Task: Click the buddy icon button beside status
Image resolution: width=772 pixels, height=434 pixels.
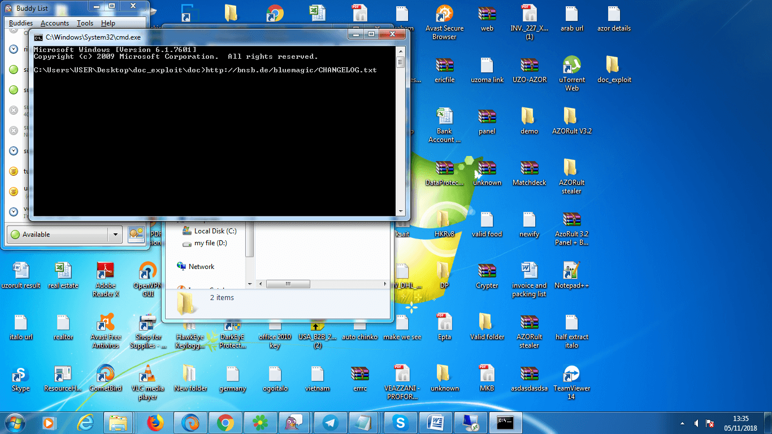Action: [x=136, y=234]
